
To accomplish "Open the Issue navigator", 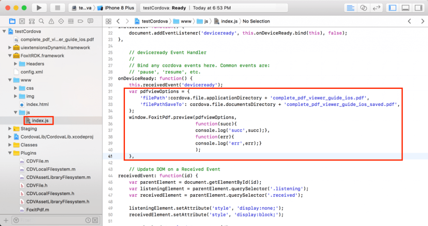I will 51,21.
